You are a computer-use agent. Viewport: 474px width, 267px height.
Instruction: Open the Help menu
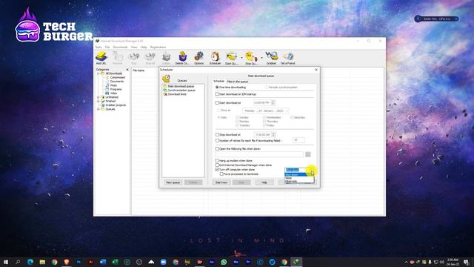(x=144, y=47)
